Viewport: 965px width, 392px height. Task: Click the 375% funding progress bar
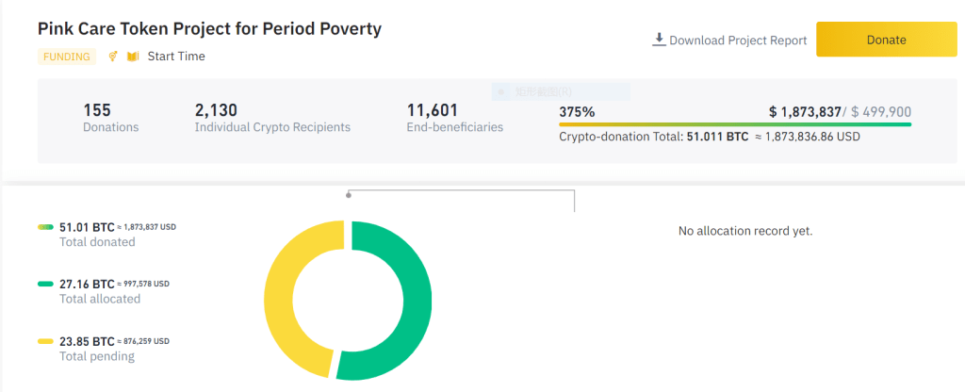[x=735, y=123]
